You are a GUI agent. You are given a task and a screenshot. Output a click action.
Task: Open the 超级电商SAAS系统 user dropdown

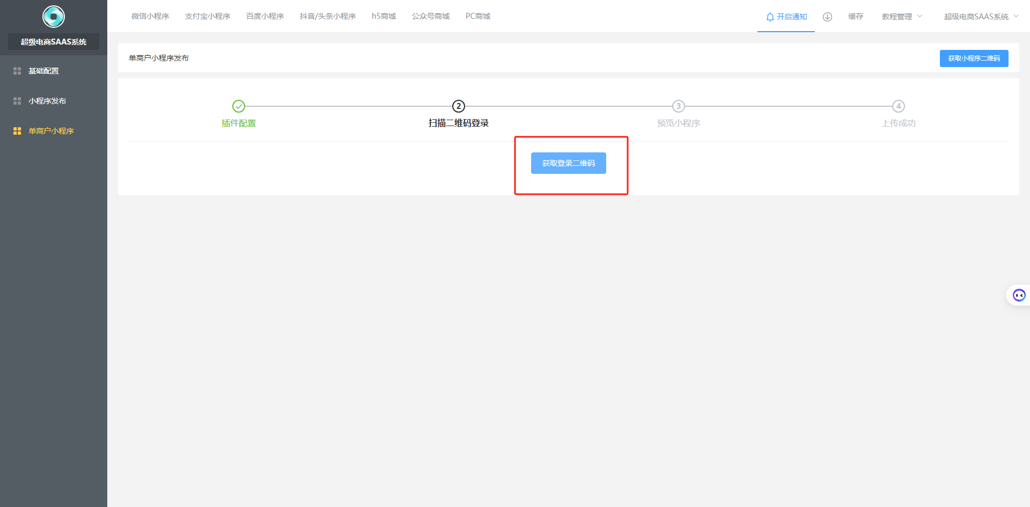(981, 17)
